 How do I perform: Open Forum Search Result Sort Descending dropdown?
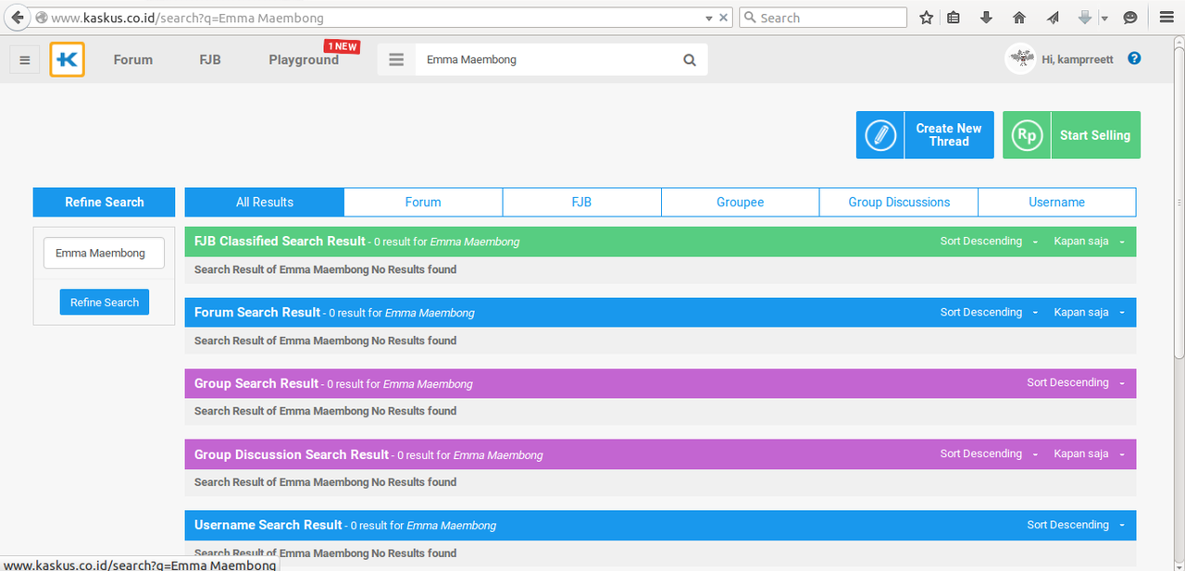[x=989, y=313]
